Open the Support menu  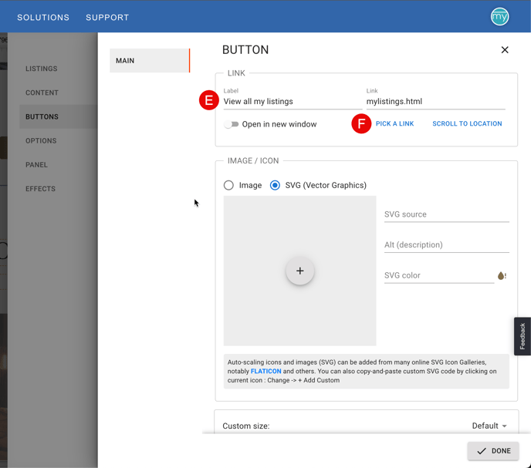(x=107, y=17)
